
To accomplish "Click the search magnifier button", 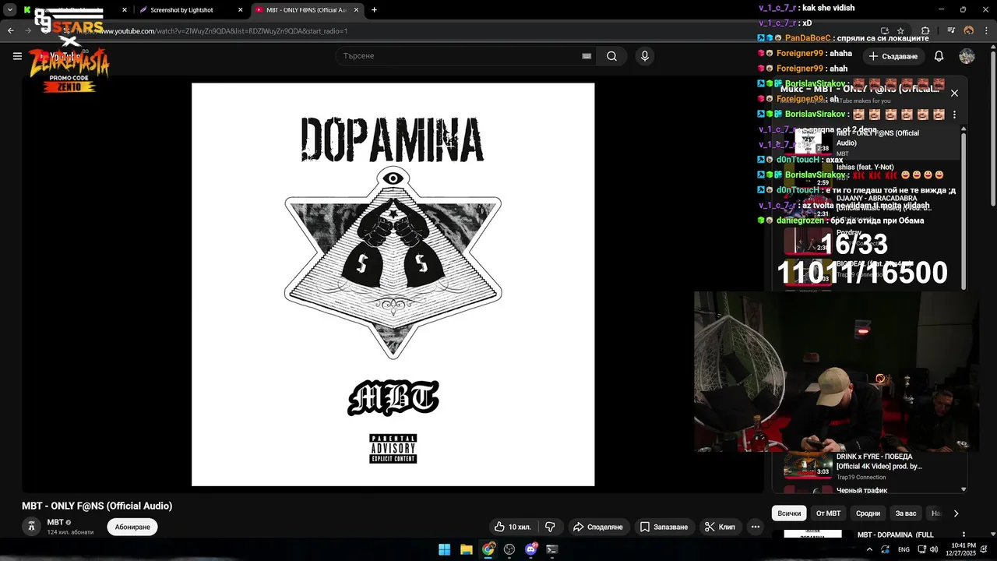I will (611, 56).
